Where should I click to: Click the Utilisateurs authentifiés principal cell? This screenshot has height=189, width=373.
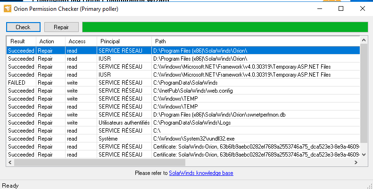124,123
